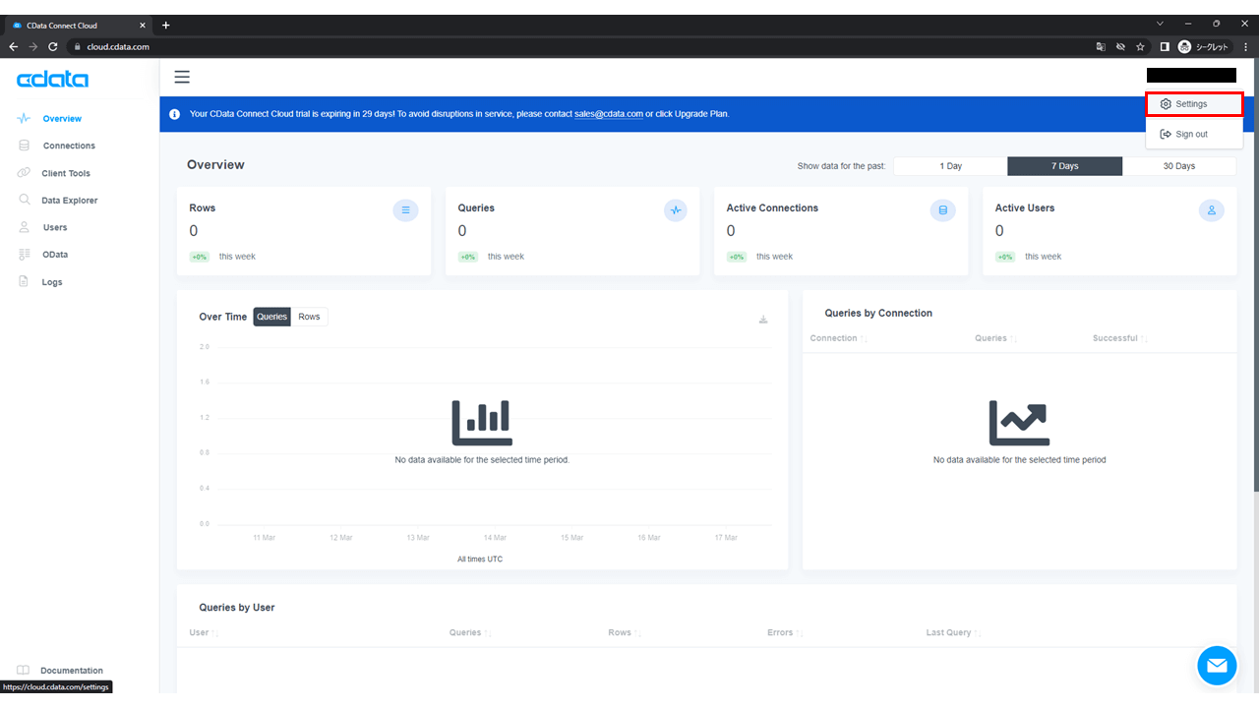Open the sidebar hamburger navigation menu
The image size is (1259, 708).
[182, 77]
